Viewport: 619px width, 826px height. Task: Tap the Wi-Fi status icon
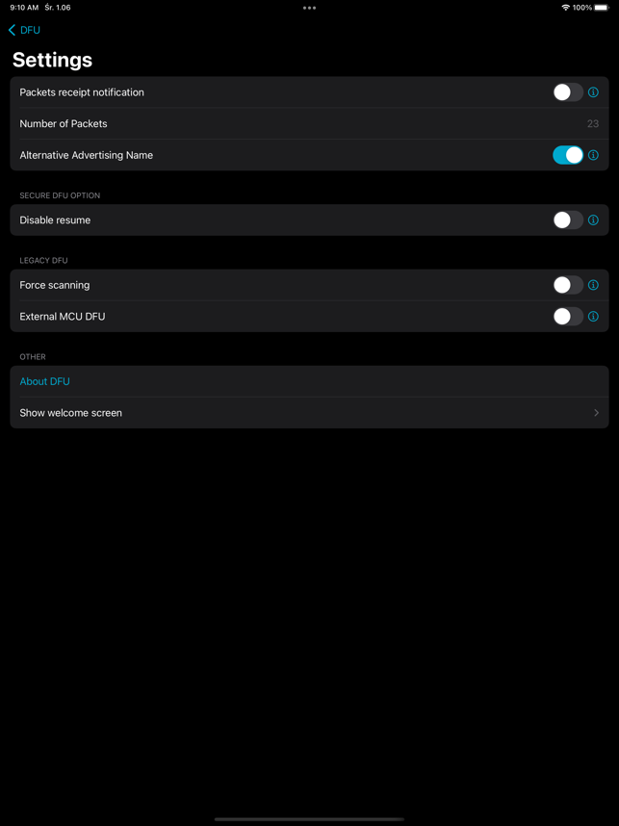(566, 8)
